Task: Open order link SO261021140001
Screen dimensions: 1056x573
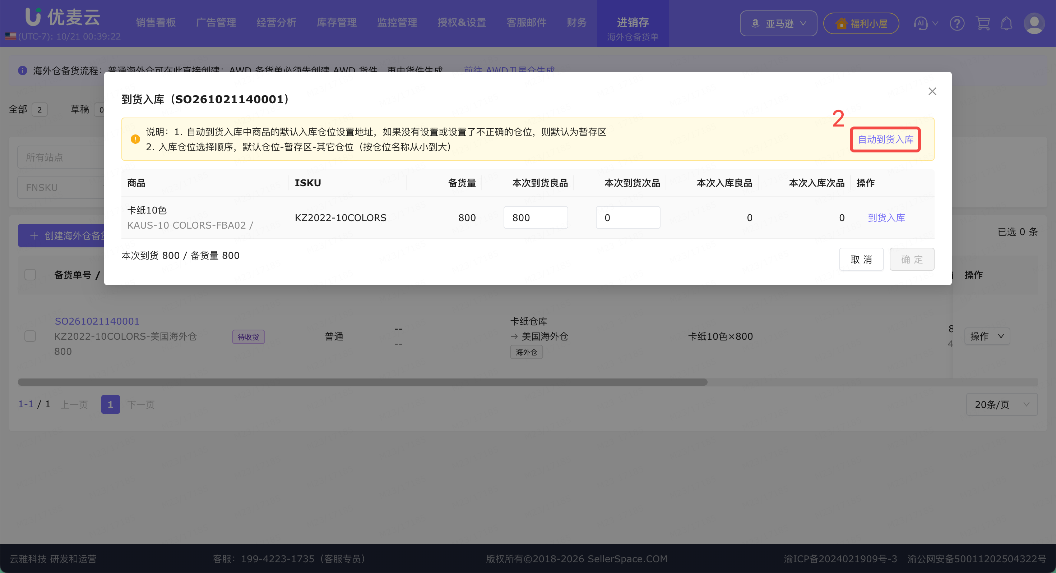Action: [x=97, y=321]
